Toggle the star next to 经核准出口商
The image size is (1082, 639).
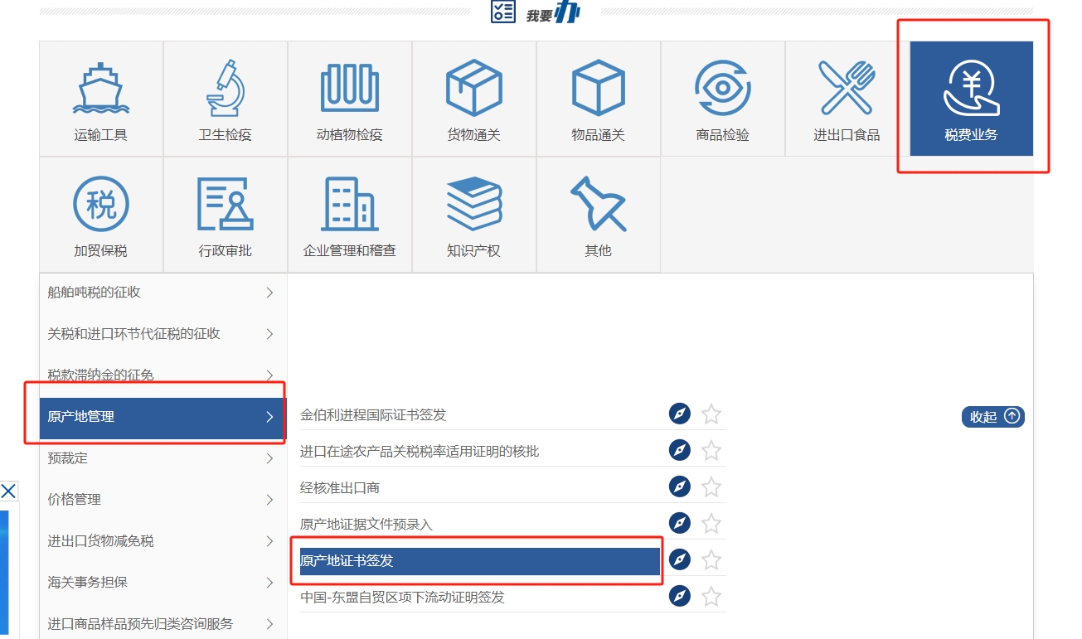click(711, 487)
